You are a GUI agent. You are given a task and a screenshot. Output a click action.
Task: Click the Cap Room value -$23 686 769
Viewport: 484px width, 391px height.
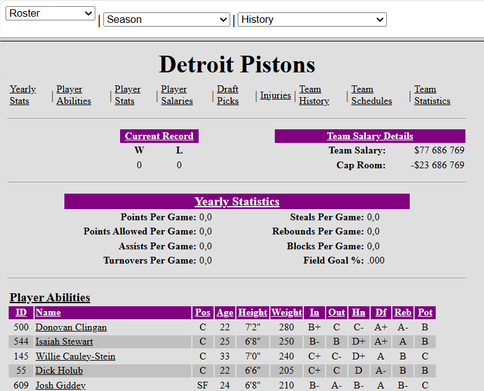coord(438,165)
